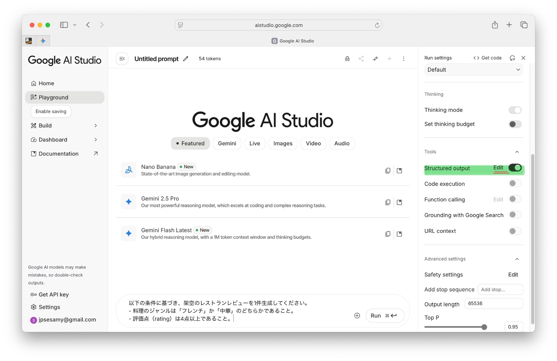
Task: Go back with Safari back arrow
Action: [88, 25]
